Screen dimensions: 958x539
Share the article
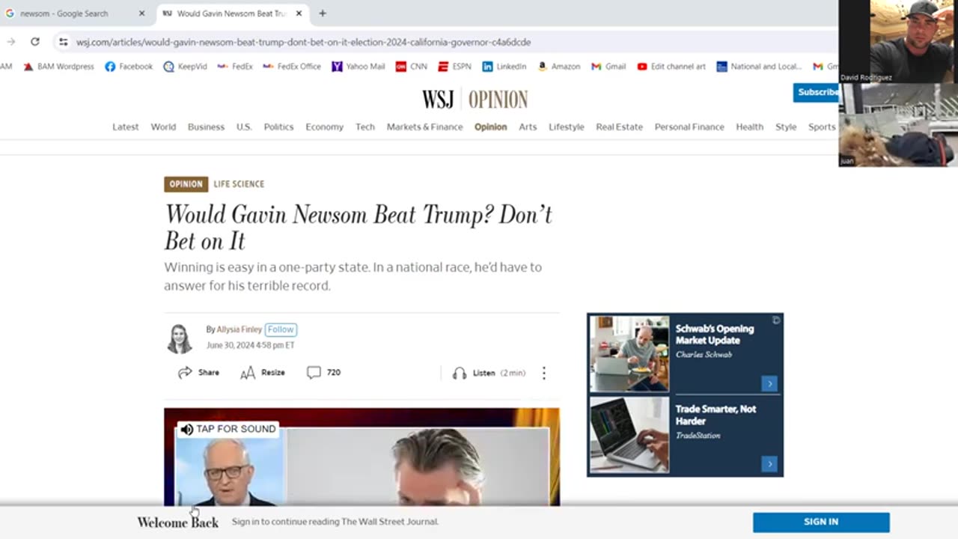[198, 373]
